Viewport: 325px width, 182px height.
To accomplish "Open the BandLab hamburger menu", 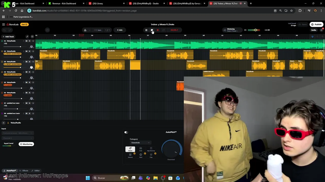I will click(4, 25).
